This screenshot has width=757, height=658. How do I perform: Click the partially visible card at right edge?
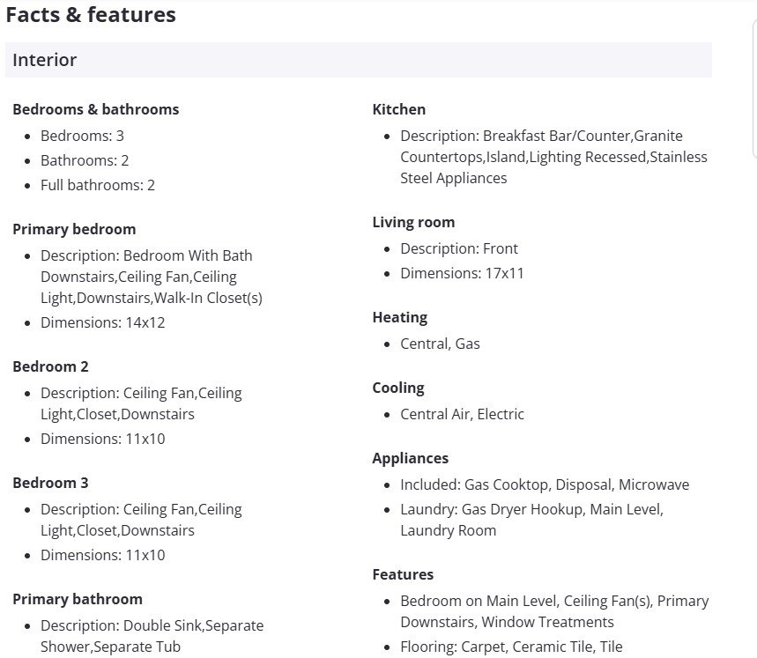[753, 88]
